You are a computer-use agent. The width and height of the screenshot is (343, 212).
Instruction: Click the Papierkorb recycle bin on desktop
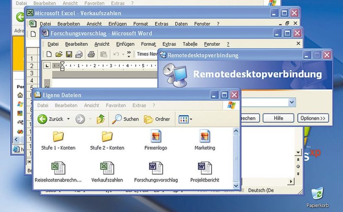(317, 197)
